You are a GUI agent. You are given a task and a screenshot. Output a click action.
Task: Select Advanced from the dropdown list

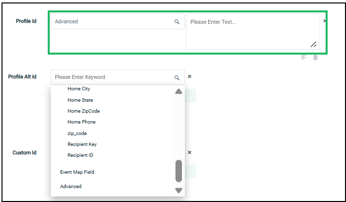(x=71, y=187)
